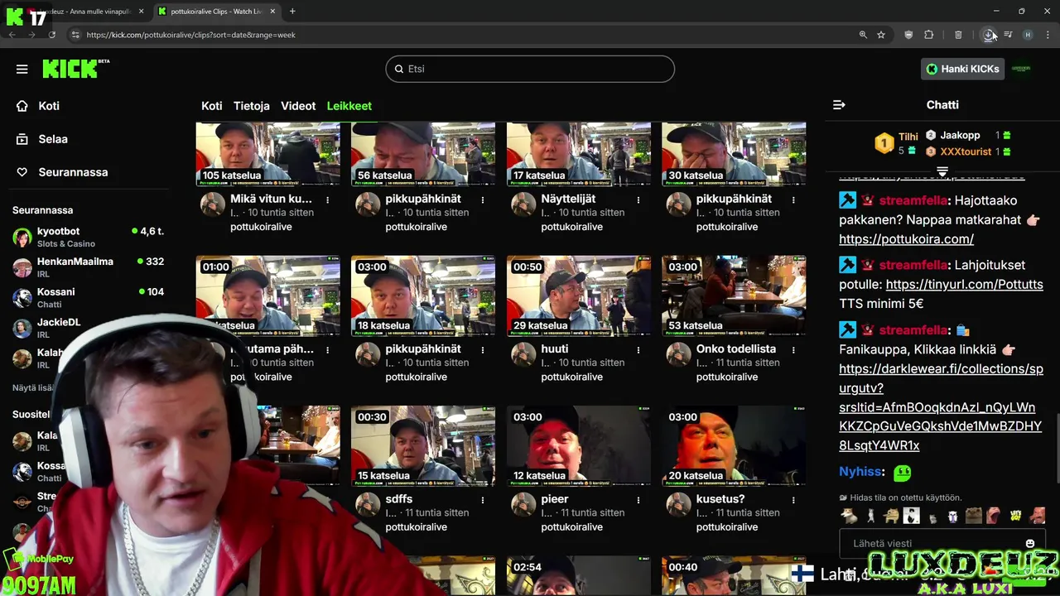The width and height of the screenshot is (1060, 596).
Task: Open options for clip Onko todellista
Action: click(x=793, y=350)
